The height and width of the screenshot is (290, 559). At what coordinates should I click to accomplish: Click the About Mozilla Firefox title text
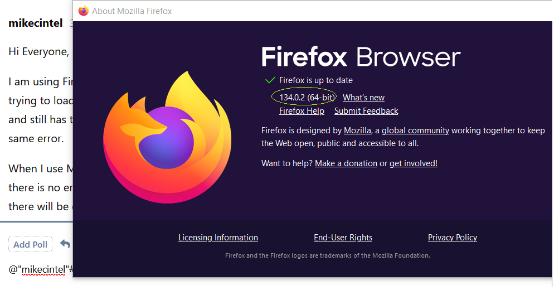coord(132,11)
